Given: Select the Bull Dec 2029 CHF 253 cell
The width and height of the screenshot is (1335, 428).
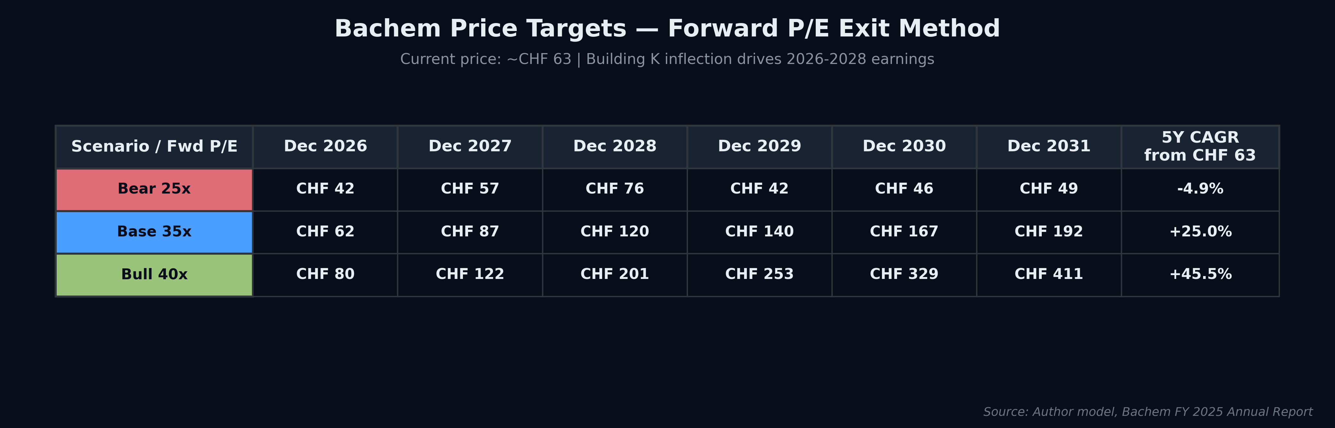Looking at the screenshot, I should pos(759,275).
